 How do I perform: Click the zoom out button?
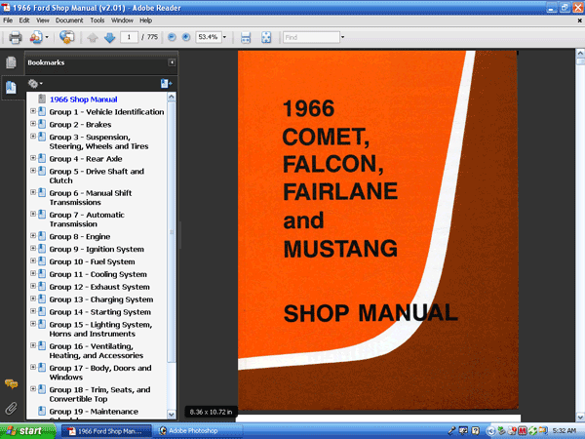coord(172,37)
